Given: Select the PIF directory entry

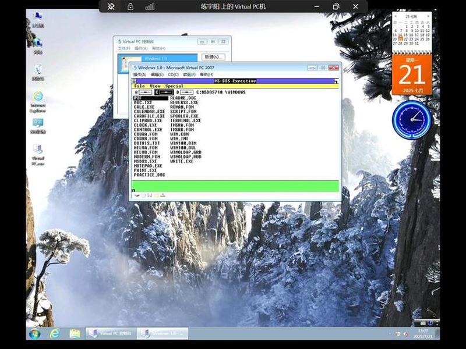Looking at the screenshot, I should point(151,98).
